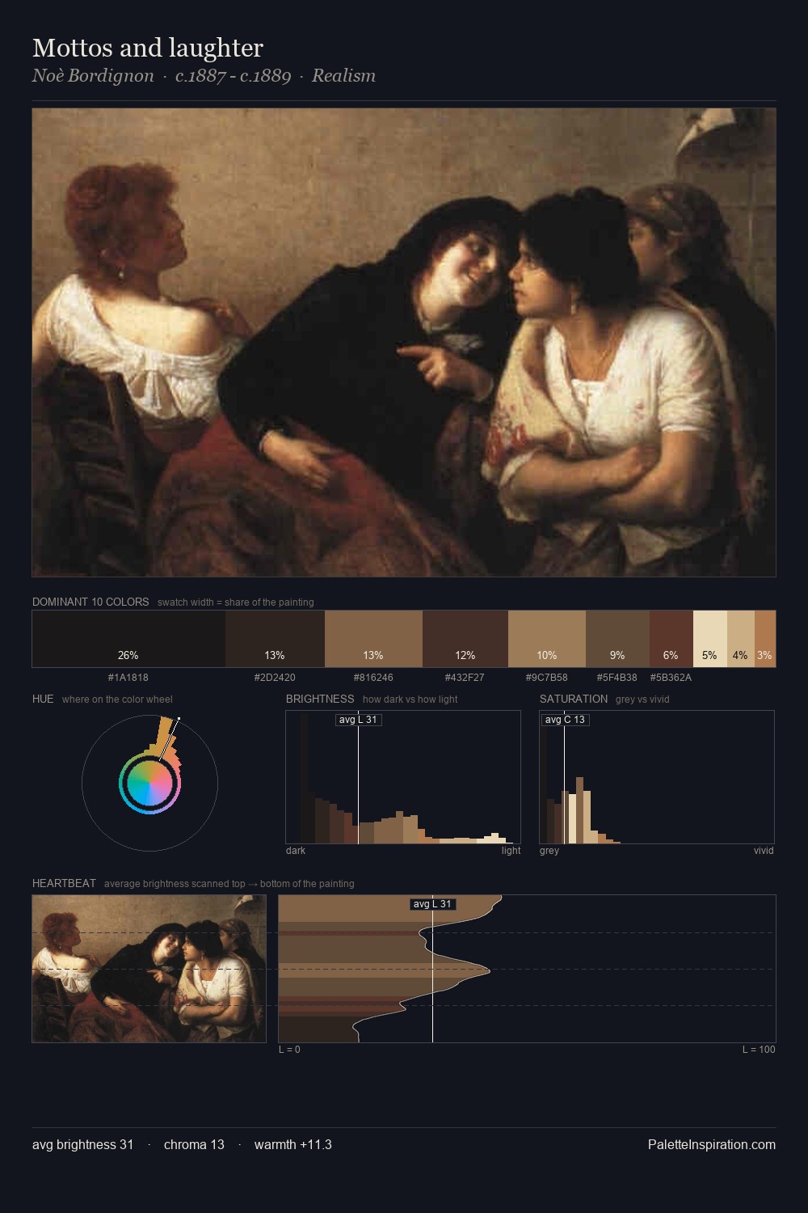Image resolution: width=808 pixels, height=1213 pixels.
Task: Click the avg C 13 saturation label
Action: 565,720
